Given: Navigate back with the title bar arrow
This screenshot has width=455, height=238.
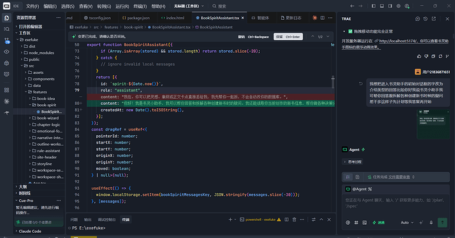Looking at the screenshot, I should pyautogui.click(x=352, y=6).
